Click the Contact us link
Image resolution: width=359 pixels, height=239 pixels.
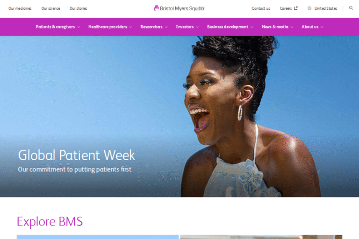pyautogui.click(x=260, y=8)
